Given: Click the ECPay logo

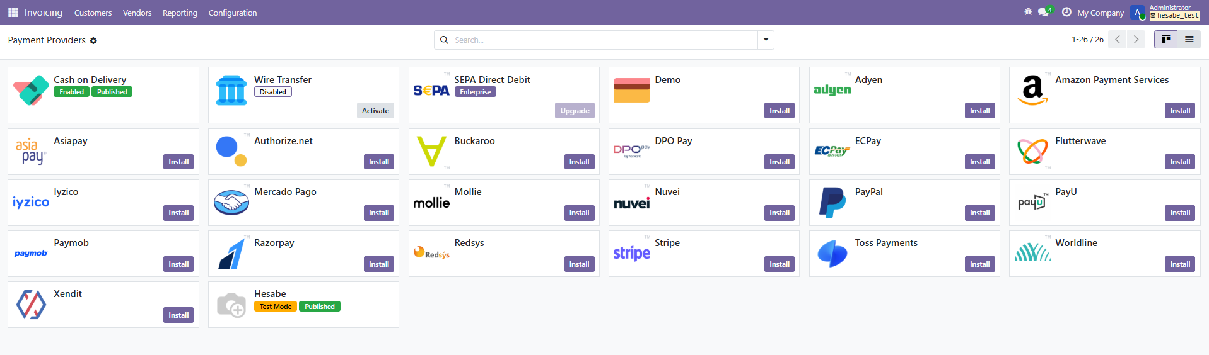Looking at the screenshot, I should (832, 151).
